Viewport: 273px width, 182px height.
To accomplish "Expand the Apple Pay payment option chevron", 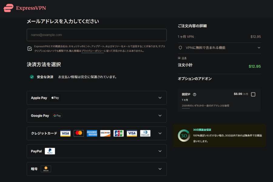I will point(160,98).
